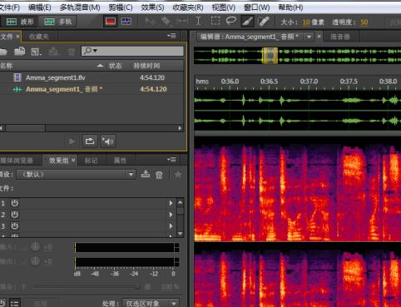This screenshot has width=401, height=307.
Task: Set brush size value 10
Action: pos(306,22)
